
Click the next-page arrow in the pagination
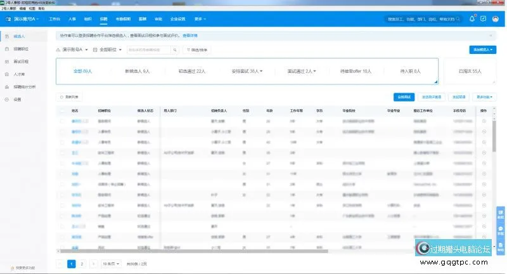pos(93,264)
